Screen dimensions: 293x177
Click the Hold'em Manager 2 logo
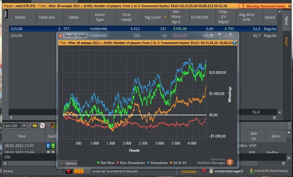[x=230, y=162]
